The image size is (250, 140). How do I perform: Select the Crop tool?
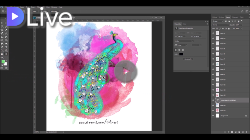point(2,30)
